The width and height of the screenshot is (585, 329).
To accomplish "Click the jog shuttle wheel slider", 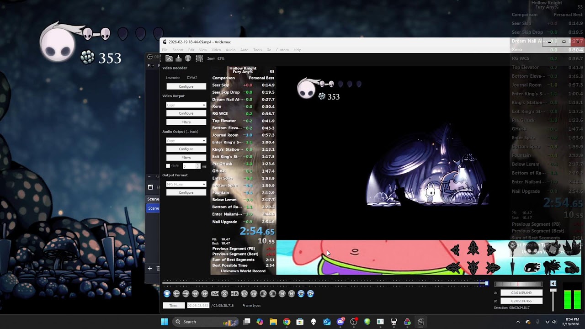I will coord(518,284).
